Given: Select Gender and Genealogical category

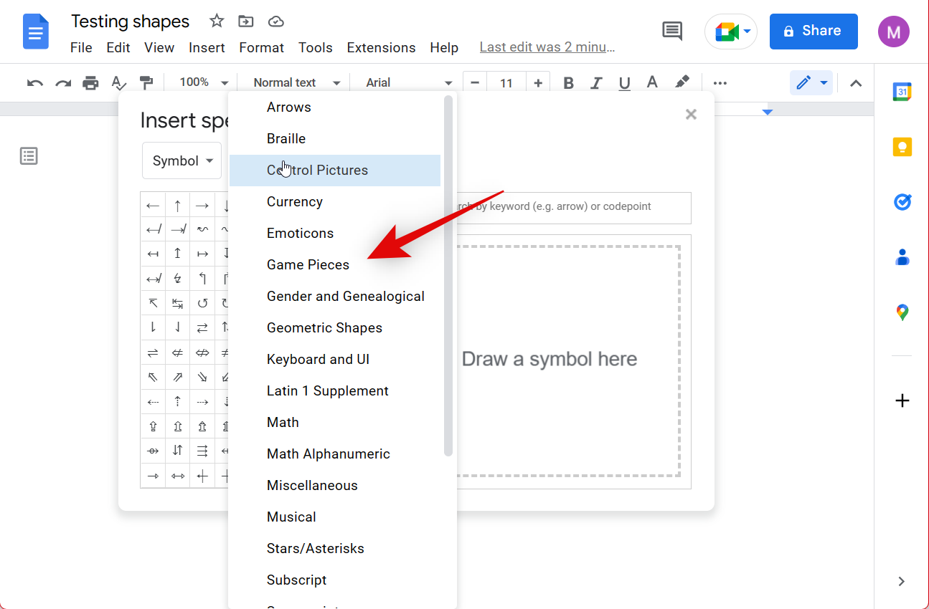Looking at the screenshot, I should pos(335,296).
